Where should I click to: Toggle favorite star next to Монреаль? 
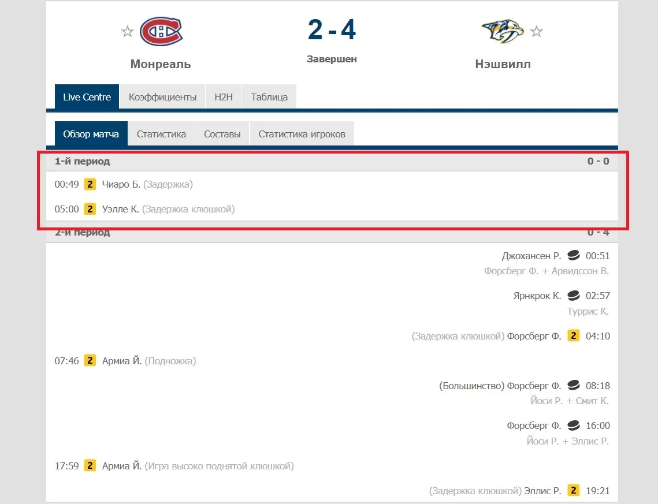pos(128,32)
